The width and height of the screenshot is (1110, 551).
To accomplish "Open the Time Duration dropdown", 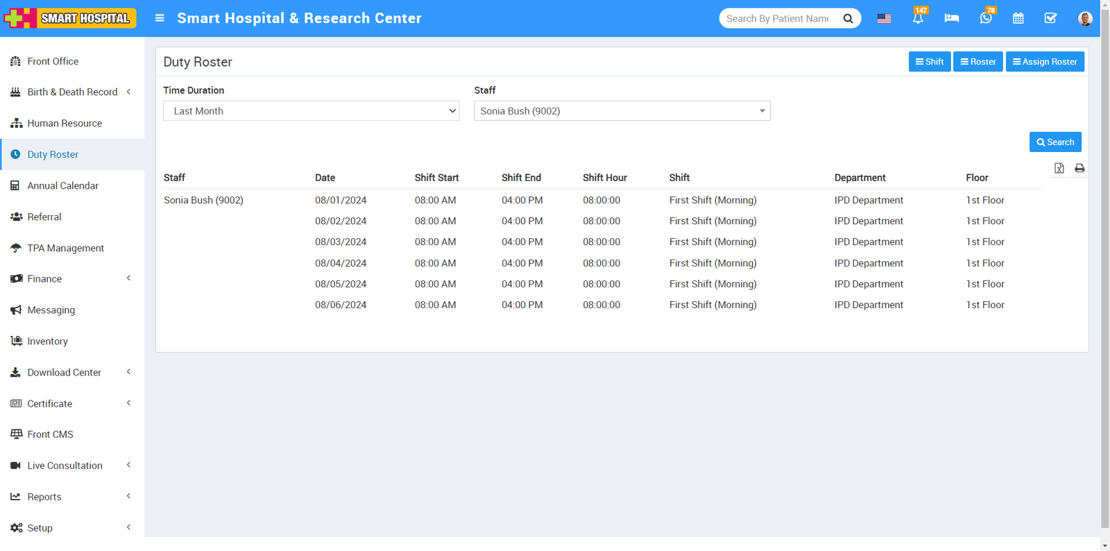I will point(311,111).
